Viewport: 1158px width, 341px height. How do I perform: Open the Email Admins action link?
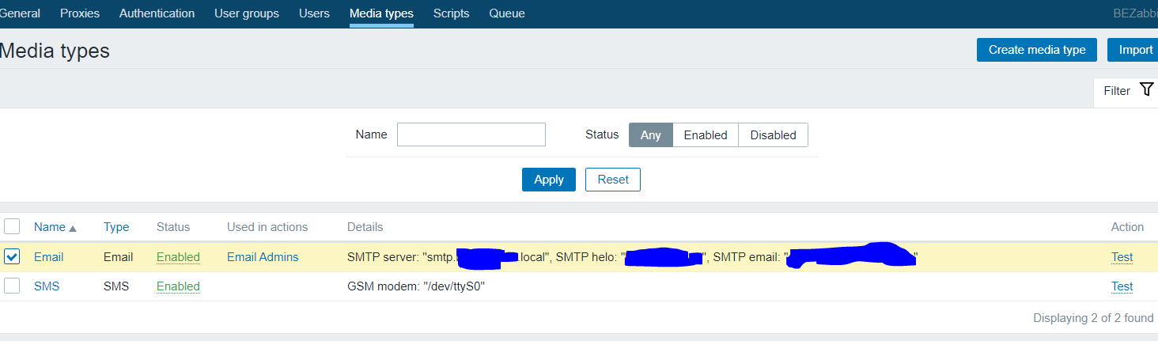pos(263,257)
